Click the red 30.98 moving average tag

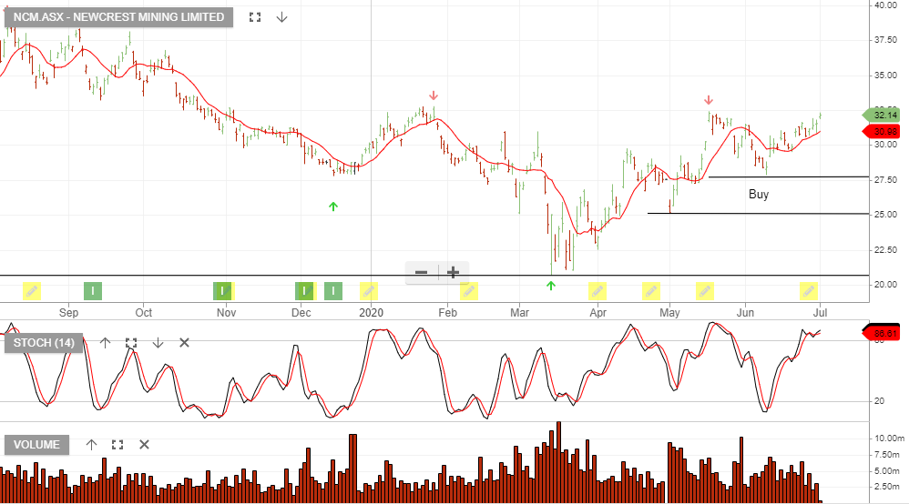[881, 132]
